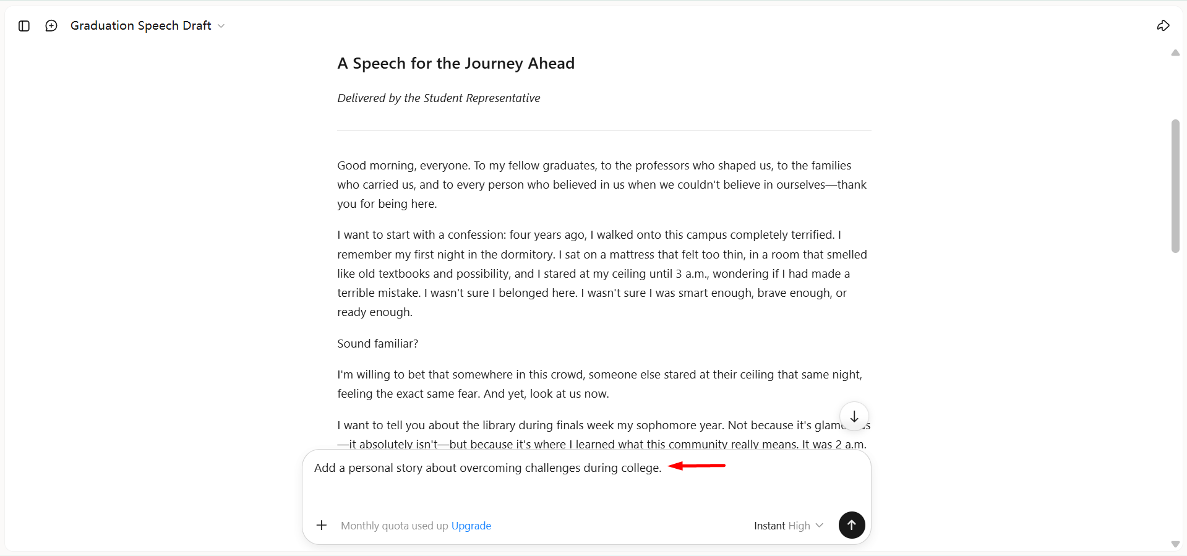1187x556 pixels.
Task: Toggle the sidebar panel icon
Action: (x=24, y=26)
